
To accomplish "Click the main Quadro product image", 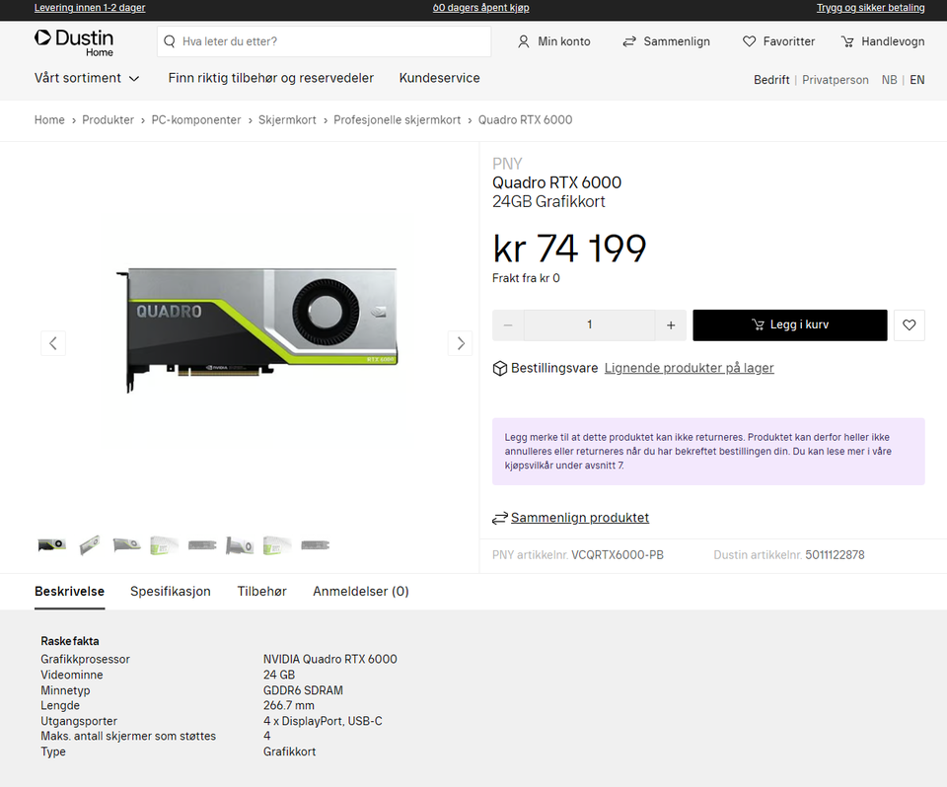I will pyautogui.click(x=257, y=329).
